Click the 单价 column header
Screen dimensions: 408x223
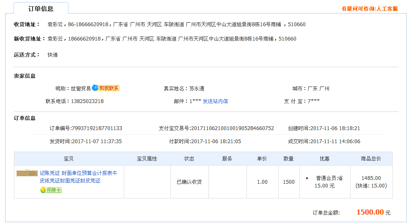point(262,159)
